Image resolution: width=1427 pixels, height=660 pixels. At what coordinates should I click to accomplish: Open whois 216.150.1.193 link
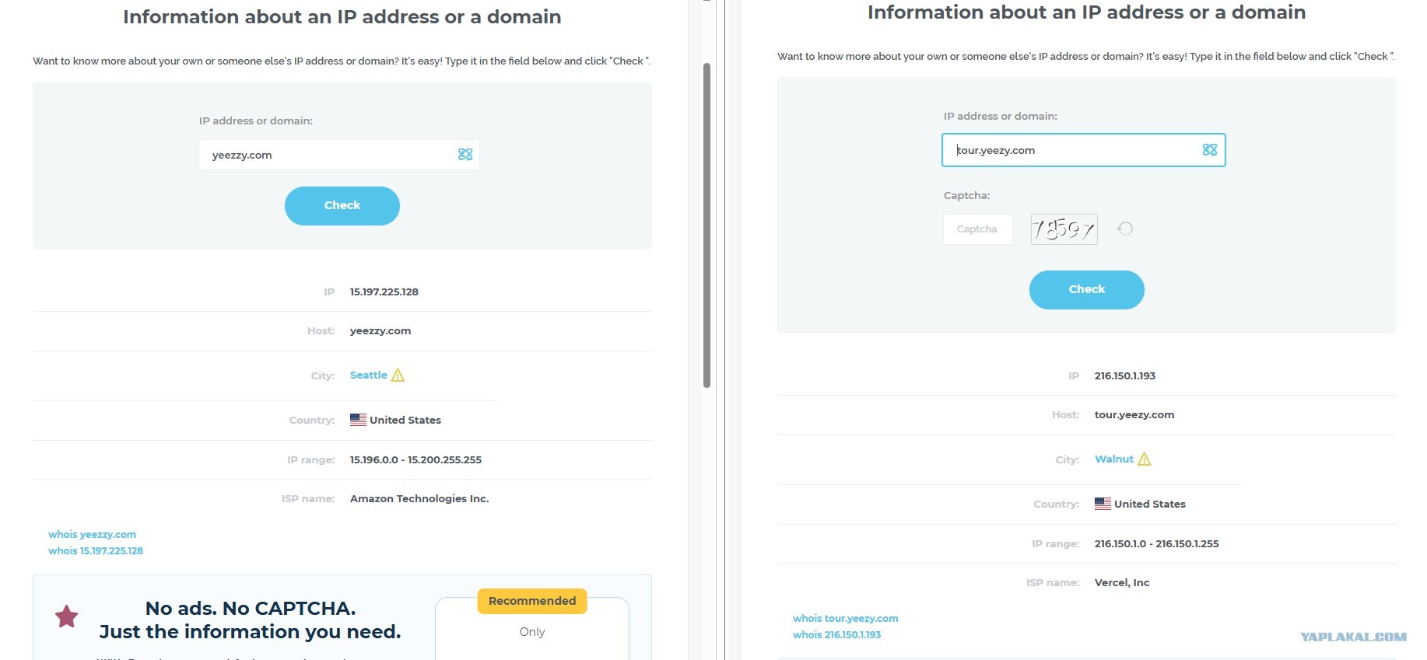tap(837, 635)
